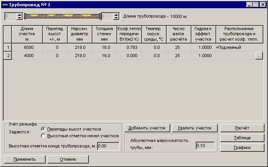Run 'Расчёт' calculation button
The width and height of the screenshot is (268, 167).
[x=242, y=128]
